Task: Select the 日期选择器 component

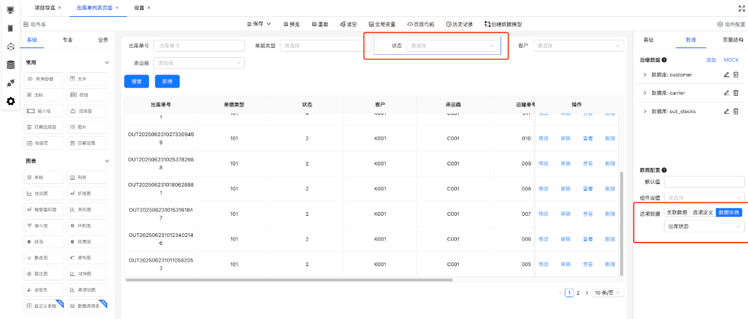Action: pos(44,127)
